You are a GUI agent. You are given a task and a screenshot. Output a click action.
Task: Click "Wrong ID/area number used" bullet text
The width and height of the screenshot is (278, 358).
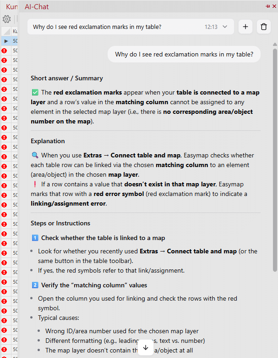(122, 331)
